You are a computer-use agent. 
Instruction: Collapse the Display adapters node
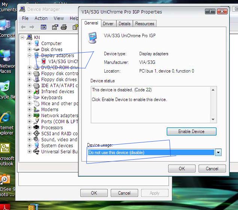tap(29, 56)
